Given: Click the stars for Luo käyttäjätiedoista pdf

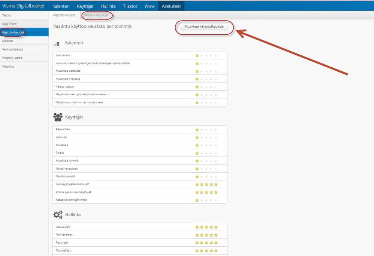Looking at the screenshot, I should (206, 184).
